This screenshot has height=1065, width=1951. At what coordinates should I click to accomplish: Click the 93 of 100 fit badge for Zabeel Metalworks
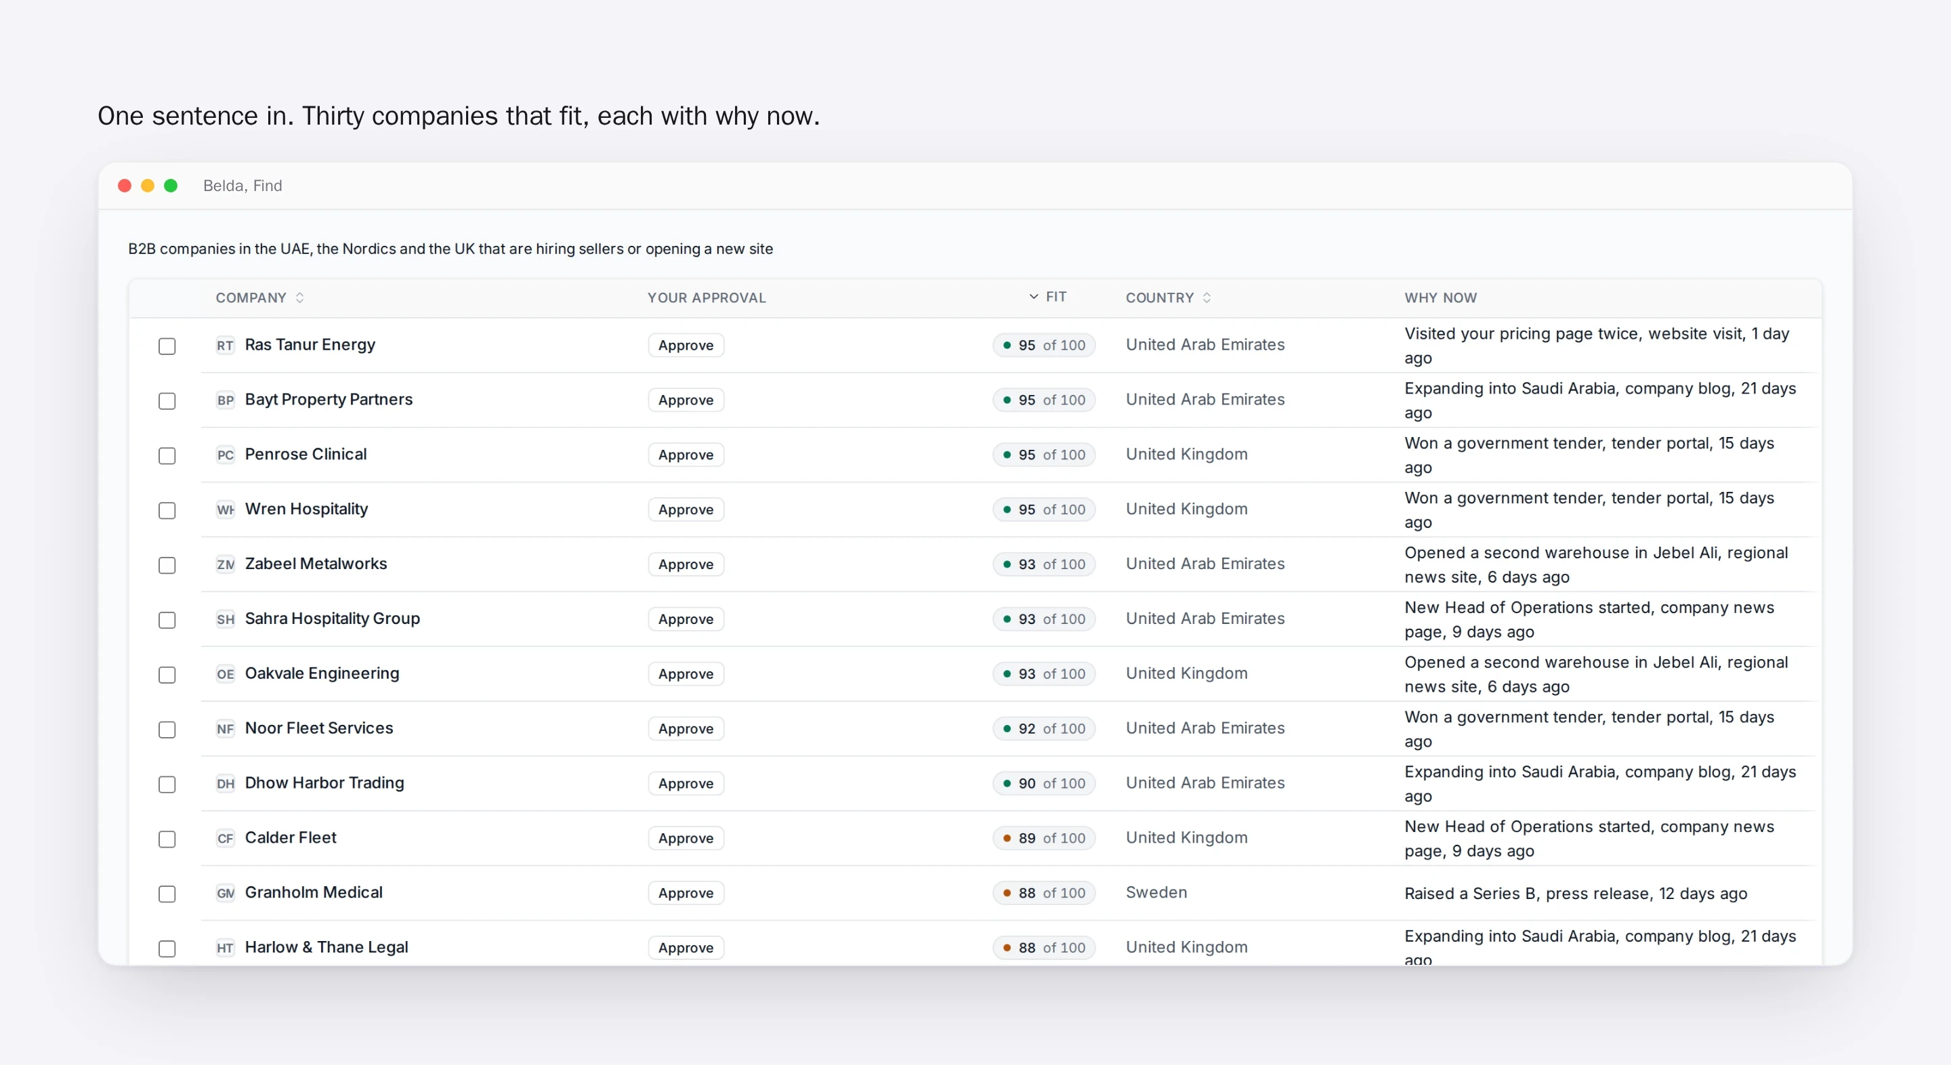pos(1044,564)
